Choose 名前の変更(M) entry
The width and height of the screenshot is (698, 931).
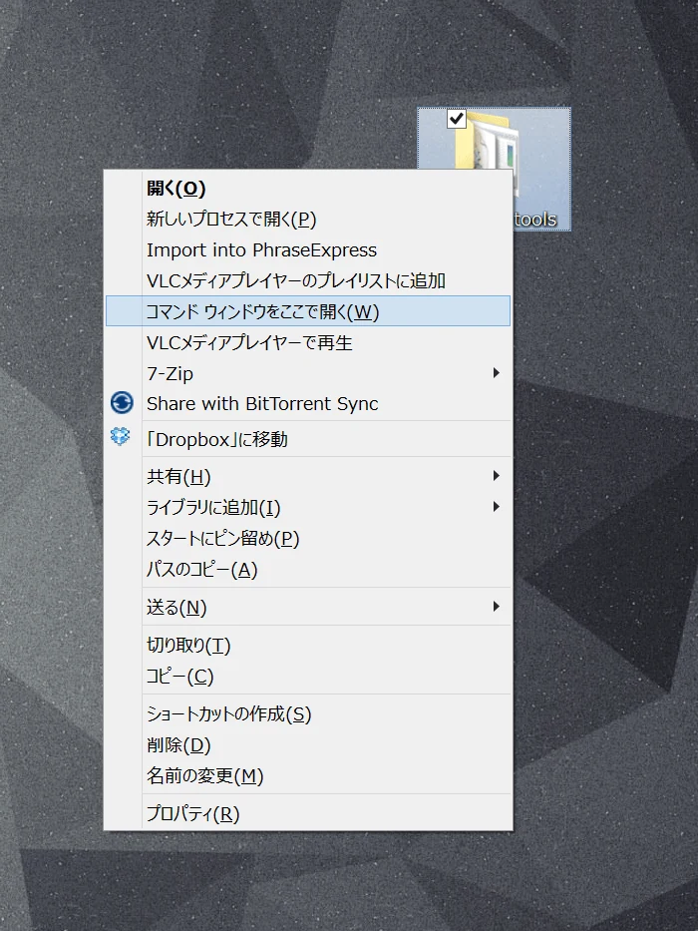pyautogui.click(x=308, y=775)
